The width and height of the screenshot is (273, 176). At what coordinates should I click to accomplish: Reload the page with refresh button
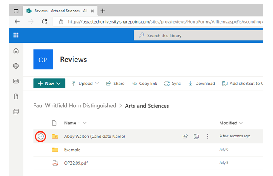pos(45,21)
